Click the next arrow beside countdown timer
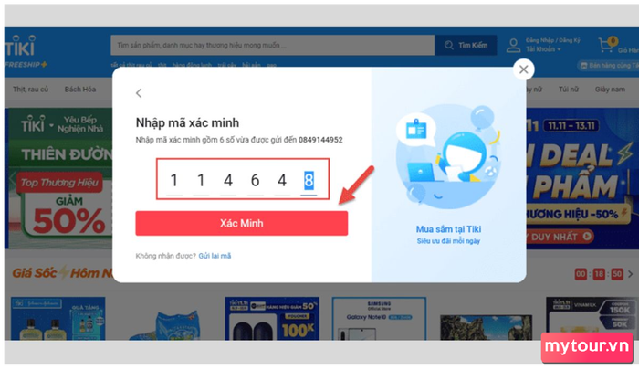 coord(631,274)
